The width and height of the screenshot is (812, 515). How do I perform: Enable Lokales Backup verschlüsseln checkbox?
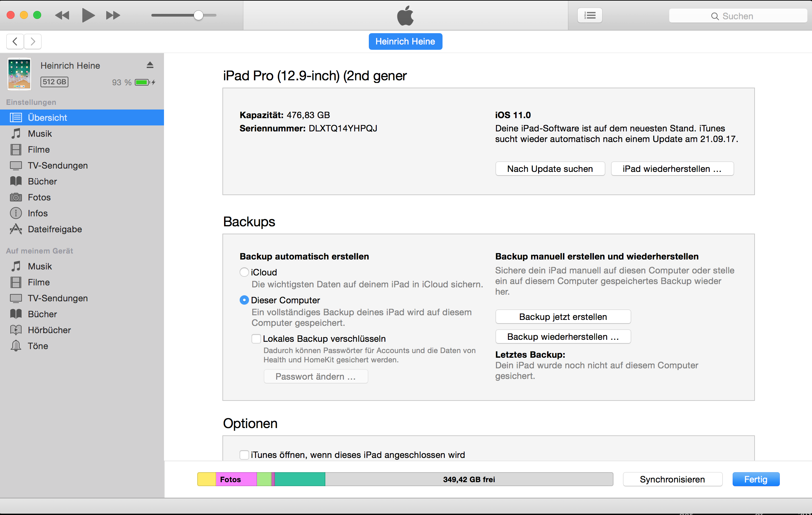(256, 338)
